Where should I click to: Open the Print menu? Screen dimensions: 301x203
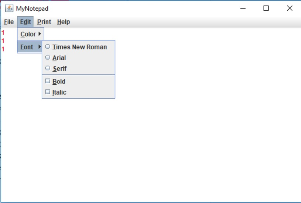tap(44, 22)
